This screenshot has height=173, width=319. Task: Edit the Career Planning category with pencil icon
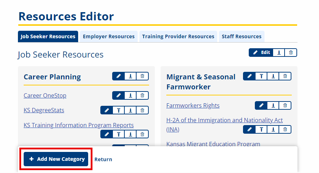click(x=118, y=76)
